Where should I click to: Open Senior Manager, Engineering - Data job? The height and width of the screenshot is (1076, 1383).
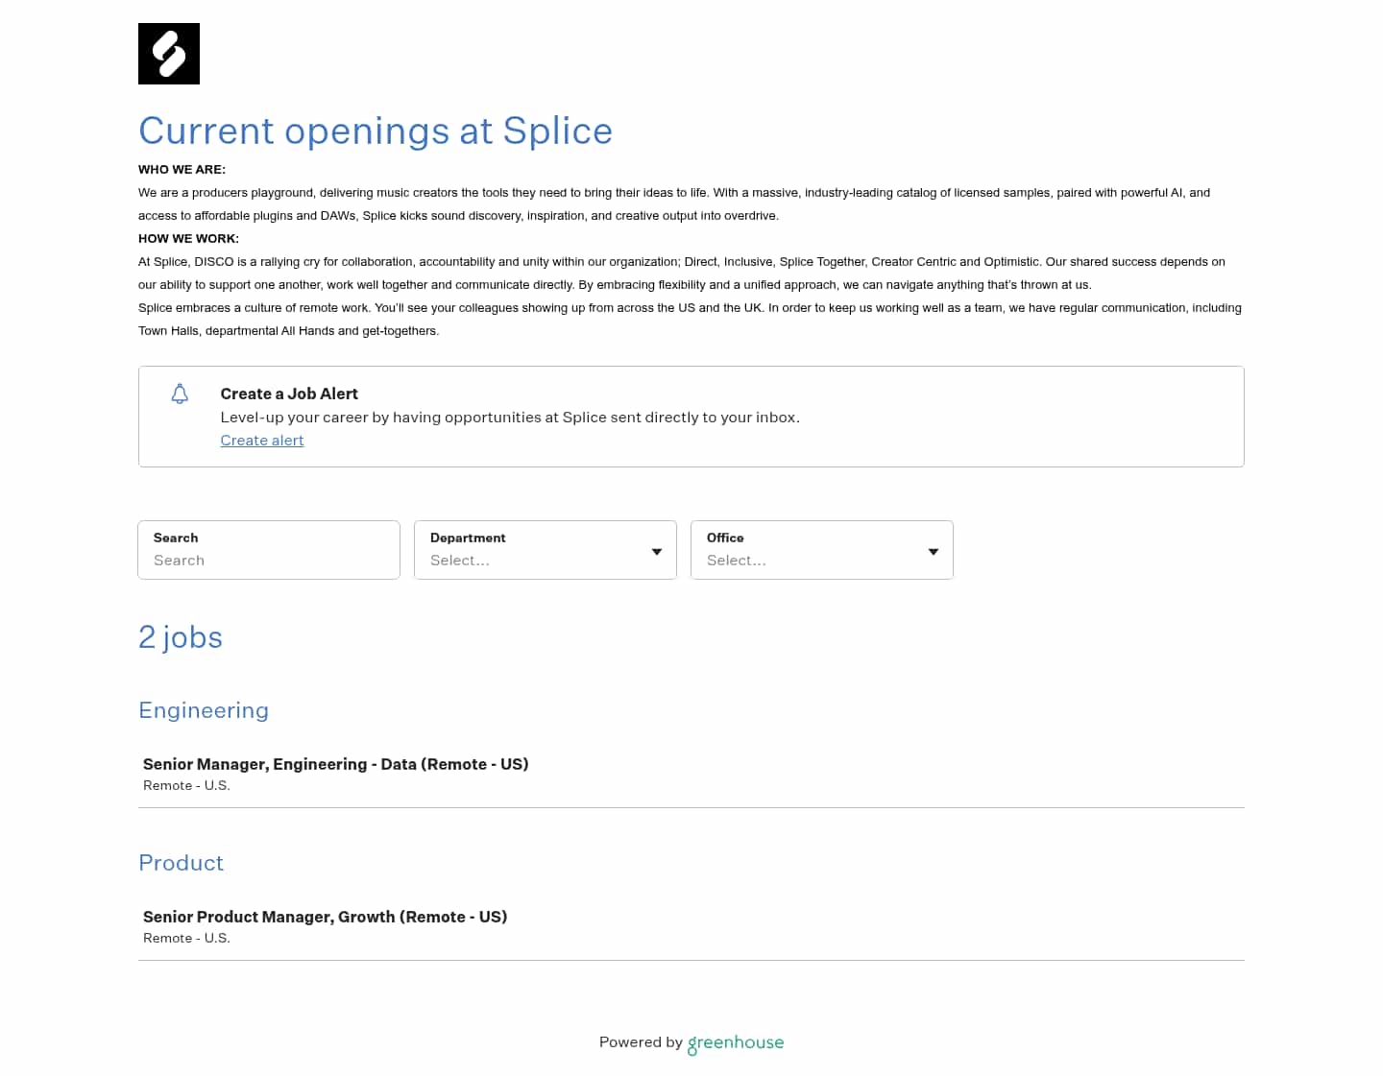(x=336, y=764)
